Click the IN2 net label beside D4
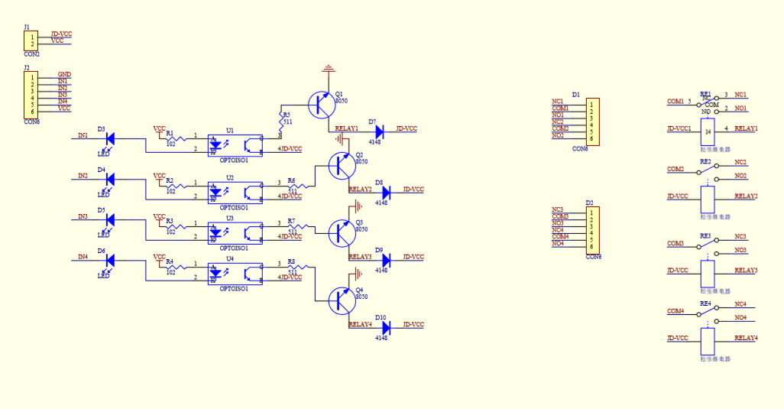This screenshot has width=784, height=409. point(83,176)
